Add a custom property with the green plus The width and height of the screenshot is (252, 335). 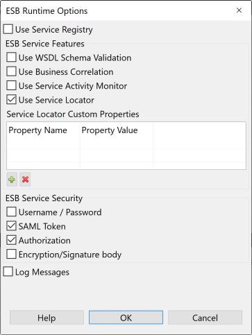click(x=12, y=180)
